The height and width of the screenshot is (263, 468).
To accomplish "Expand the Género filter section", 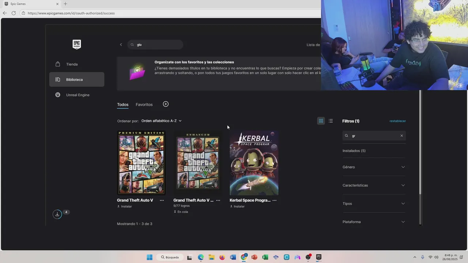I will pyautogui.click(x=374, y=167).
